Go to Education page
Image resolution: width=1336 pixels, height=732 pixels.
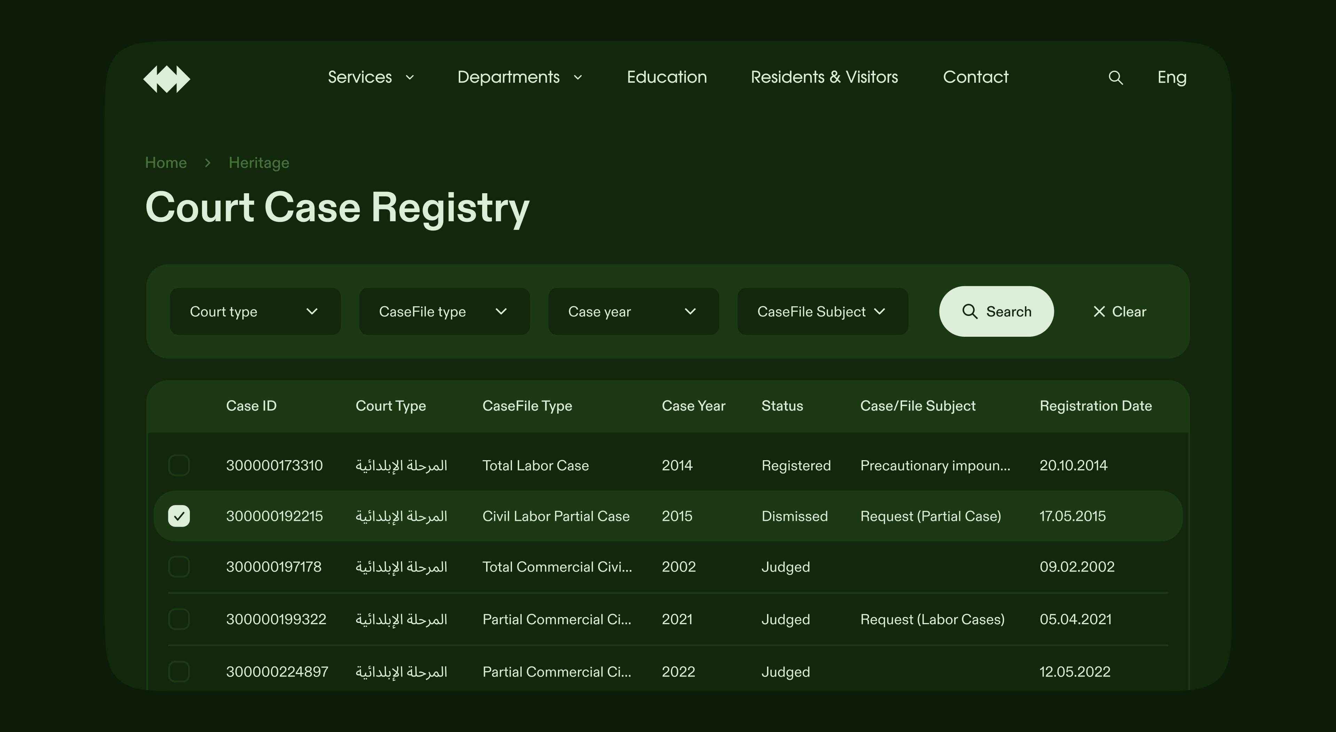pos(667,77)
